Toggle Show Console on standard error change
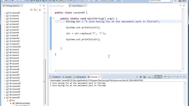 pyautogui.click(x=160, y=77)
